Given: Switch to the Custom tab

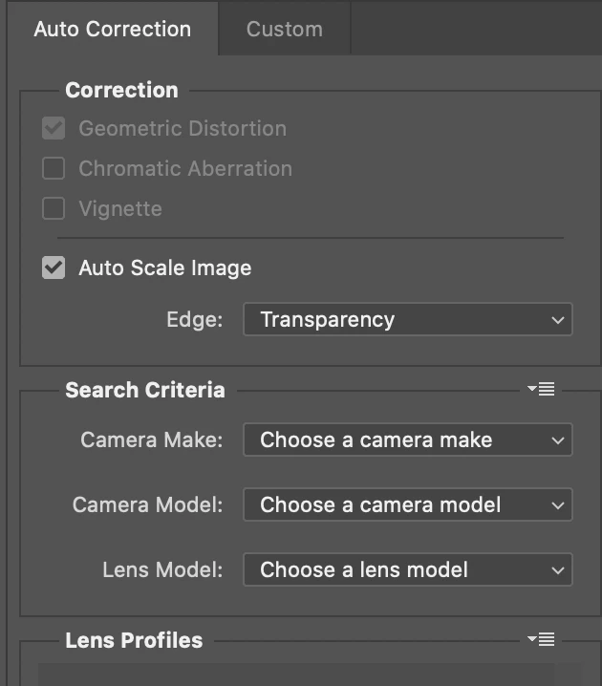Looking at the screenshot, I should [x=284, y=29].
